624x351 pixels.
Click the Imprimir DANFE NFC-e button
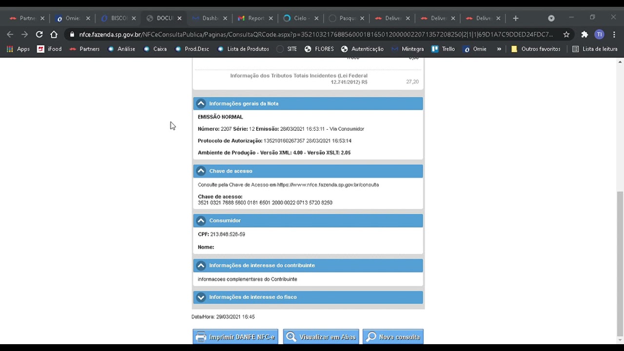[x=235, y=337]
